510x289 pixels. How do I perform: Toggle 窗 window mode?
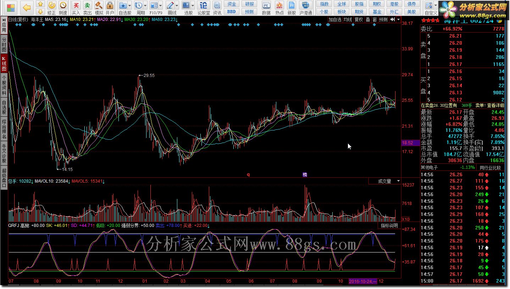(x=375, y=20)
